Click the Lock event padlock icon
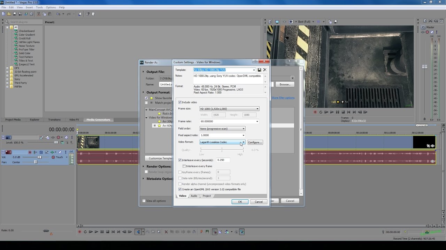 [194, 232]
